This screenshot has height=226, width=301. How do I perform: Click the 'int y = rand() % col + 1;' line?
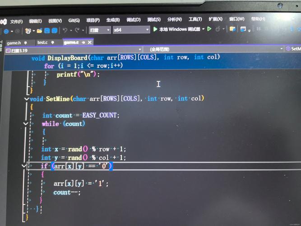point(83,158)
